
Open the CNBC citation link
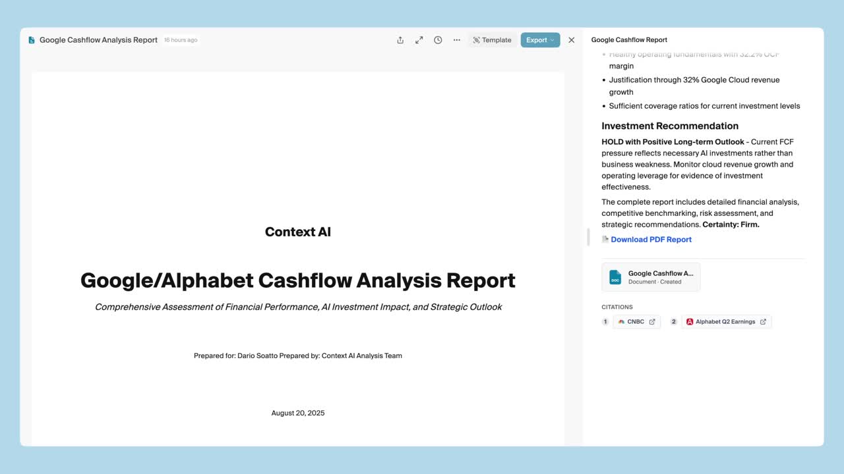(636, 322)
